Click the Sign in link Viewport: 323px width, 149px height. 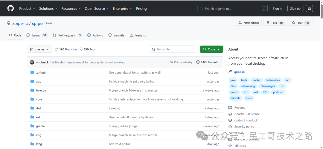click(278, 8)
